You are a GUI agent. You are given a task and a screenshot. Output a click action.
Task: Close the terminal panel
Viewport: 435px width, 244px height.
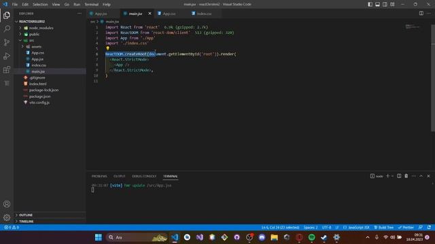tap(428, 176)
